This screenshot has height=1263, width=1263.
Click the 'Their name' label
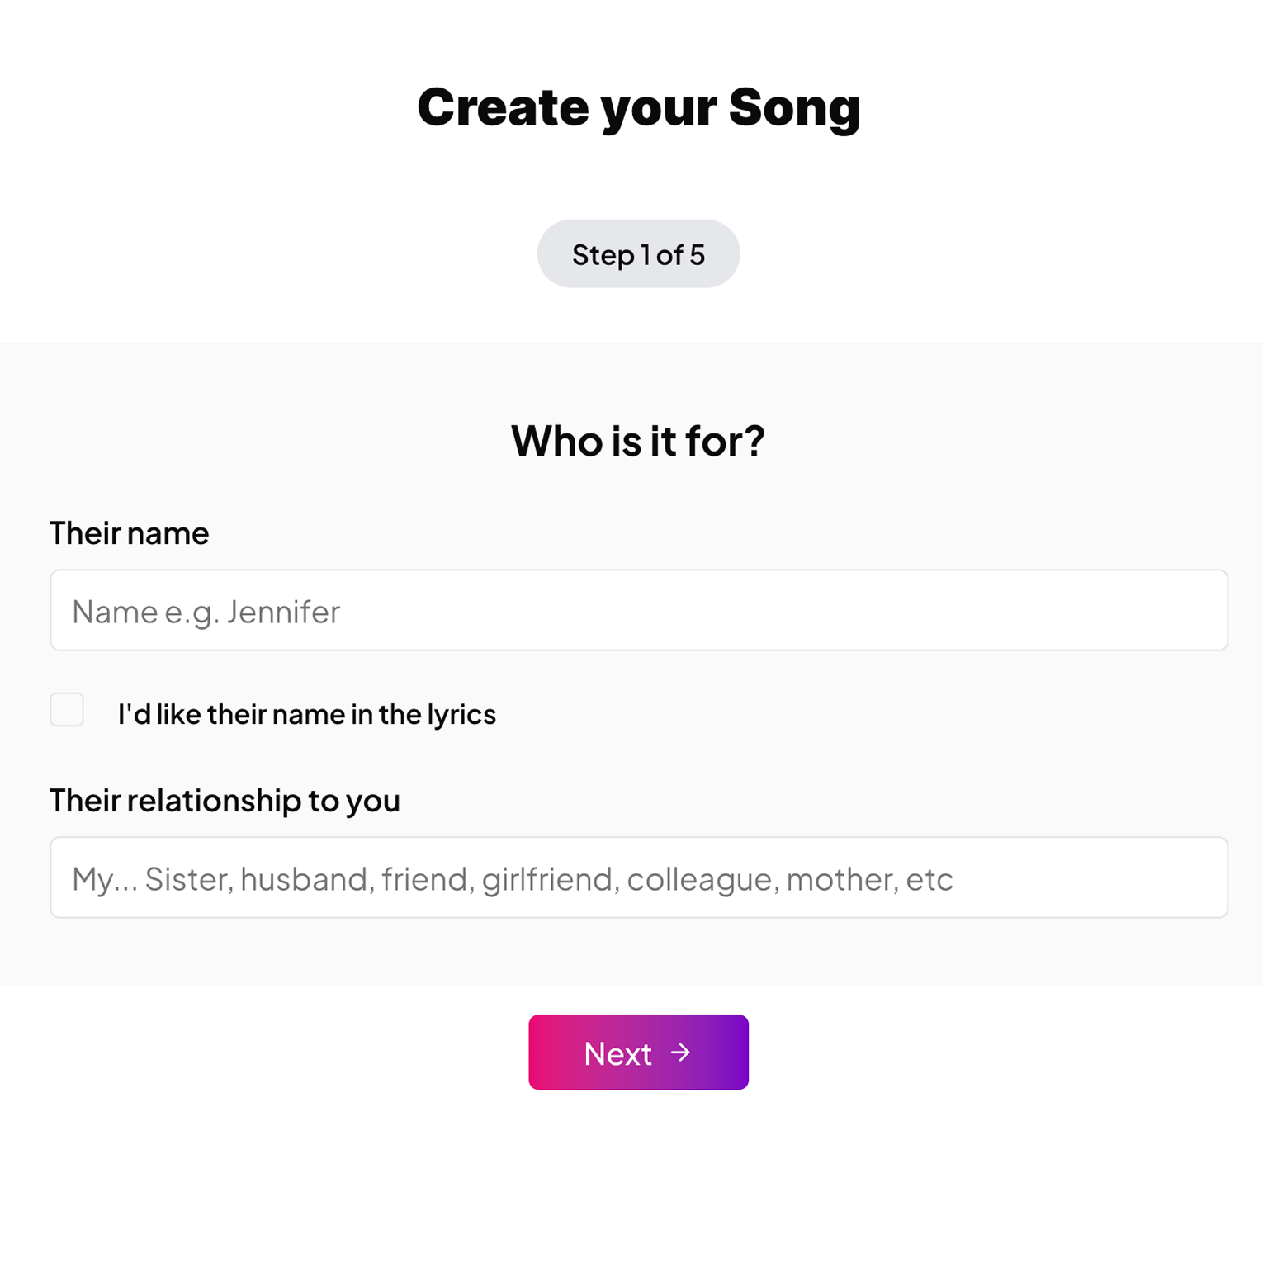129,533
